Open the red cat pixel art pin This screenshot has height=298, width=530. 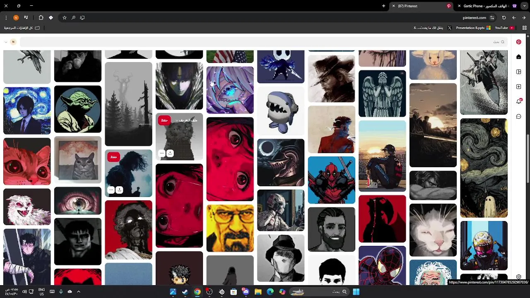[x=27, y=161]
